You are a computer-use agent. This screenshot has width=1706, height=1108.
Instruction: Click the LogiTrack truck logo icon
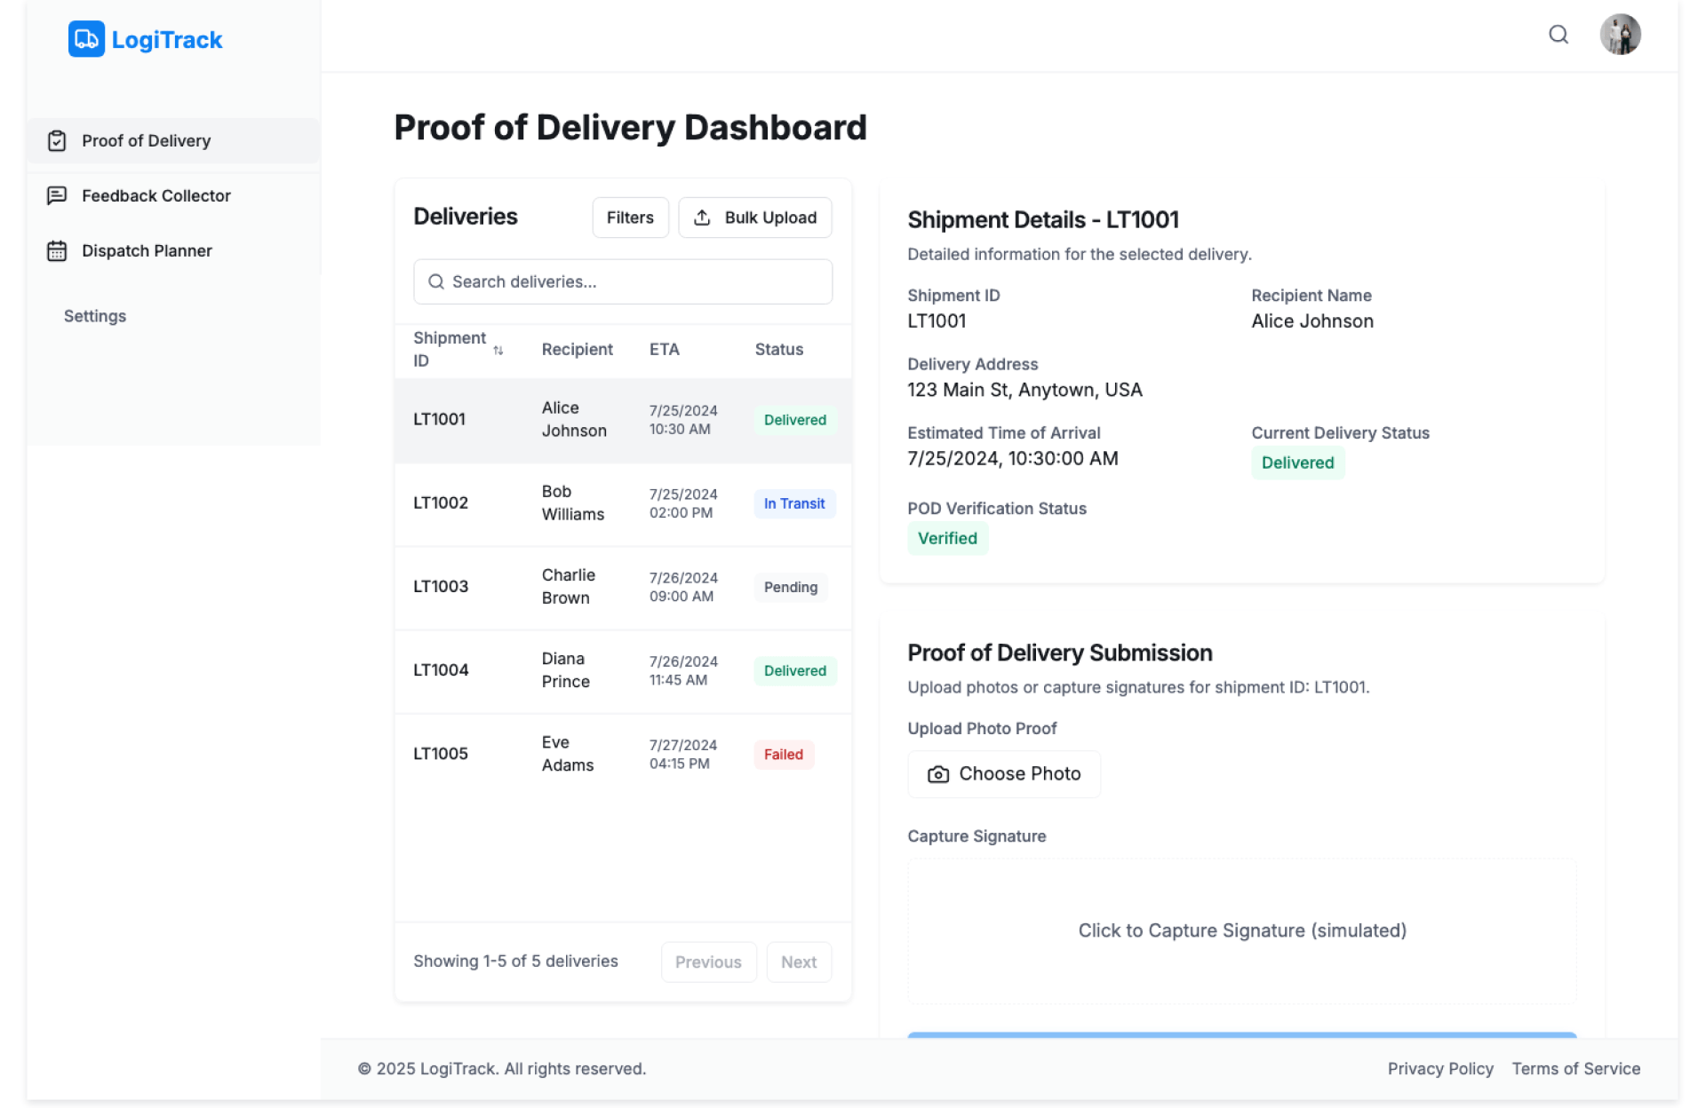point(86,39)
